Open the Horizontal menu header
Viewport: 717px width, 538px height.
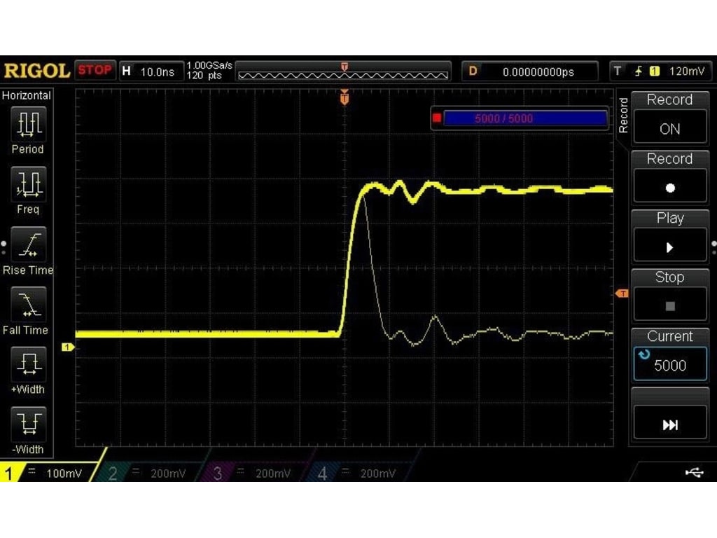pos(27,95)
